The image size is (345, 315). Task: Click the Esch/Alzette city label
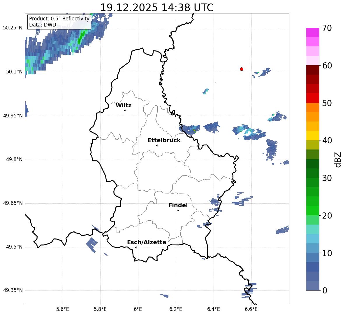147,242
